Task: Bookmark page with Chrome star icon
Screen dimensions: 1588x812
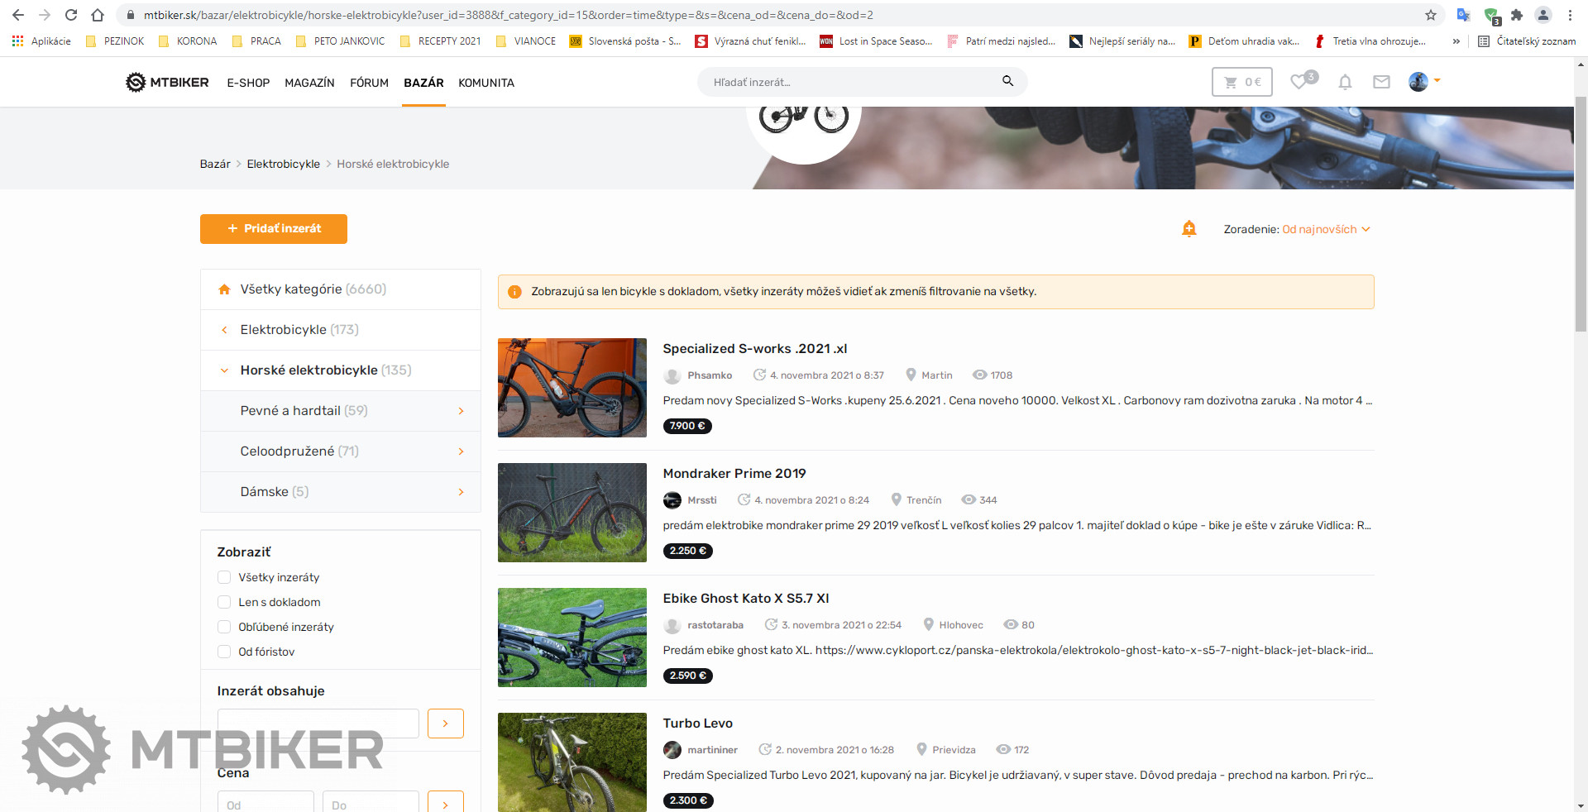Action: (x=1431, y=15)
